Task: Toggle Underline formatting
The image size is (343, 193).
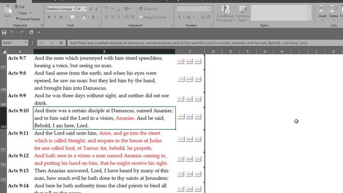Action: 61,17
